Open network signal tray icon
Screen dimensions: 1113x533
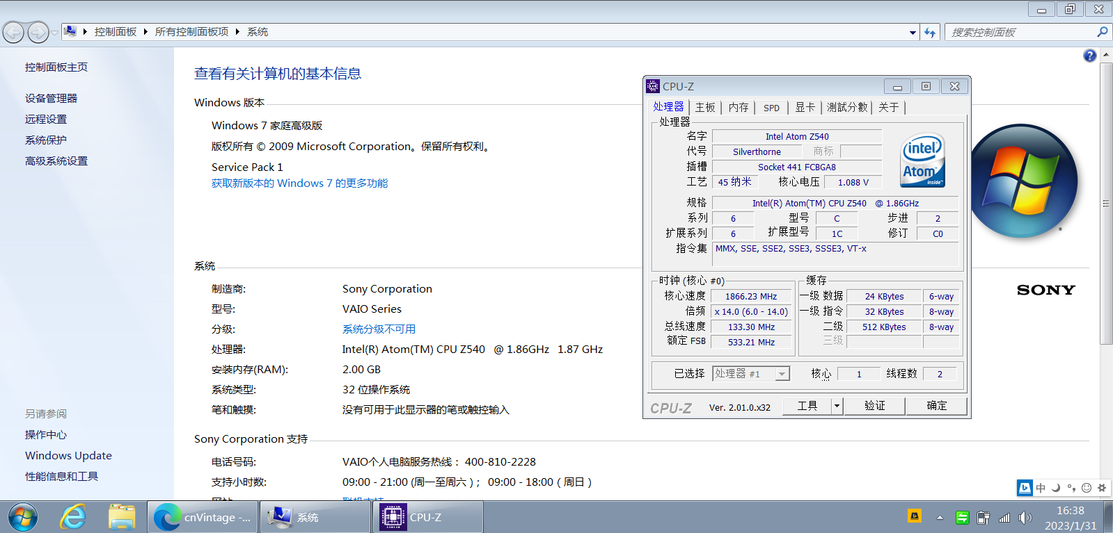pyautogui.click(x=1004, y=518)
